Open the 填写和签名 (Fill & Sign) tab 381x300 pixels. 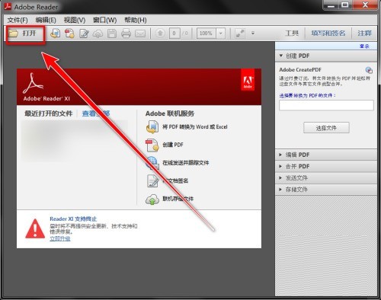click(328, 34)
